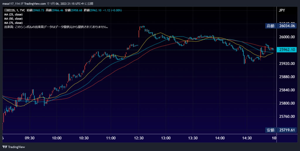Click the 25920.00 price axis label
The image size is (300, 151).
(287, 63)
